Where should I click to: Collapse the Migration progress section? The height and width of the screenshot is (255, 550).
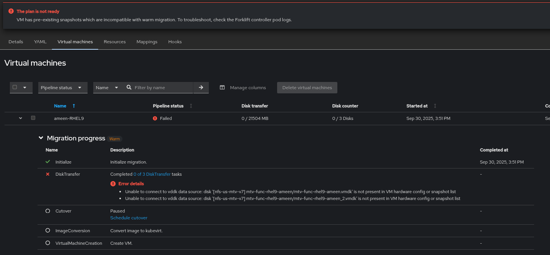tap(41, 138)
